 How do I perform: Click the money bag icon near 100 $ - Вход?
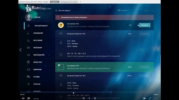coord(61,84)
